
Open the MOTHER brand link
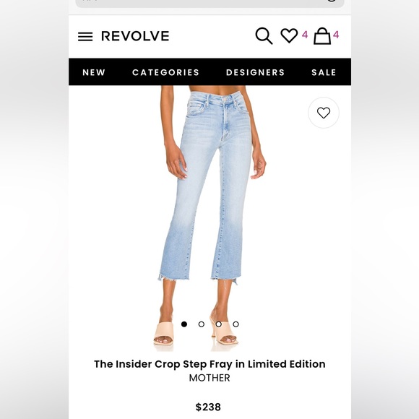209,378
